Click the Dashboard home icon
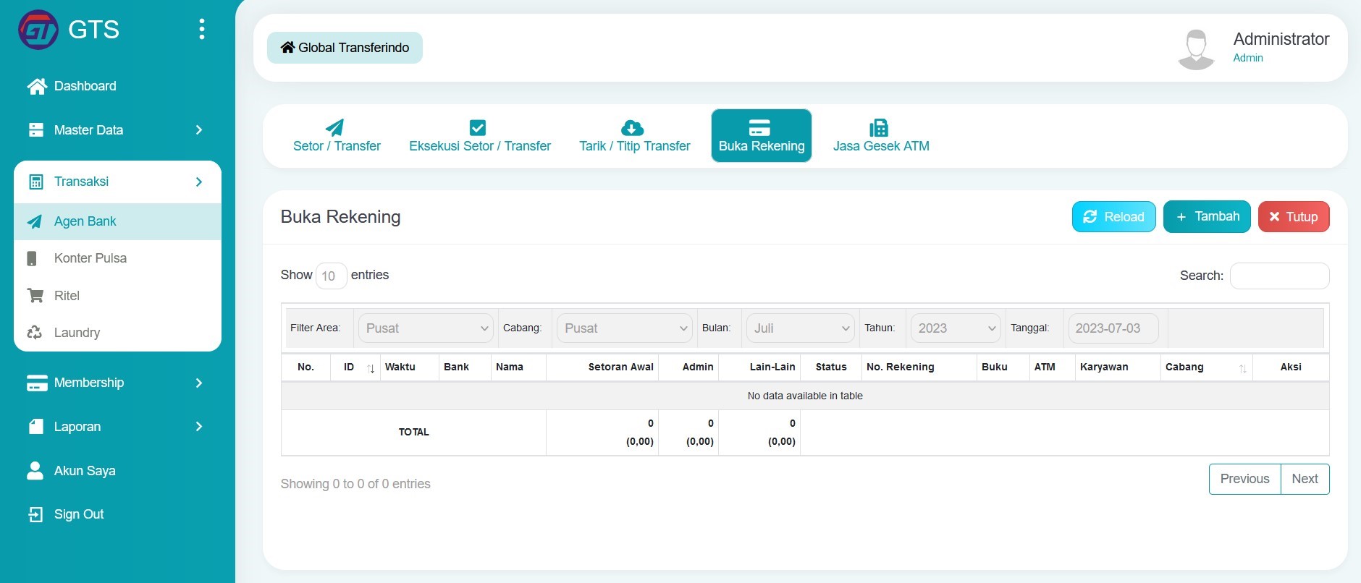The image size is (1361, 583). tap(37, 86)
